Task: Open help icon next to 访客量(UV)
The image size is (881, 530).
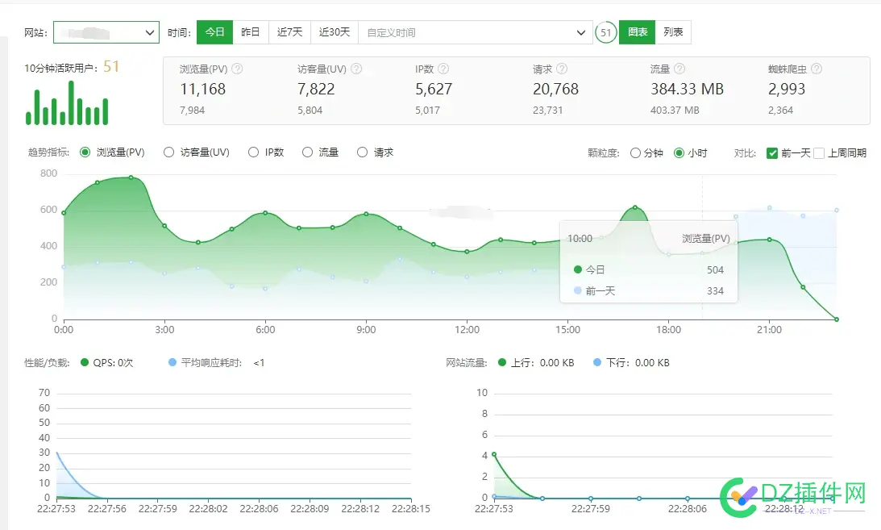Action: pyautogui.click(x=356, y=69)
